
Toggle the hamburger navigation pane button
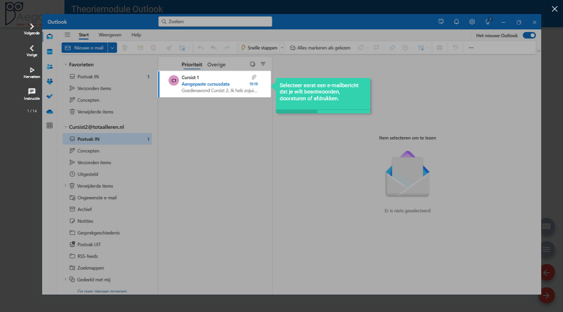(x=67, y=35)
